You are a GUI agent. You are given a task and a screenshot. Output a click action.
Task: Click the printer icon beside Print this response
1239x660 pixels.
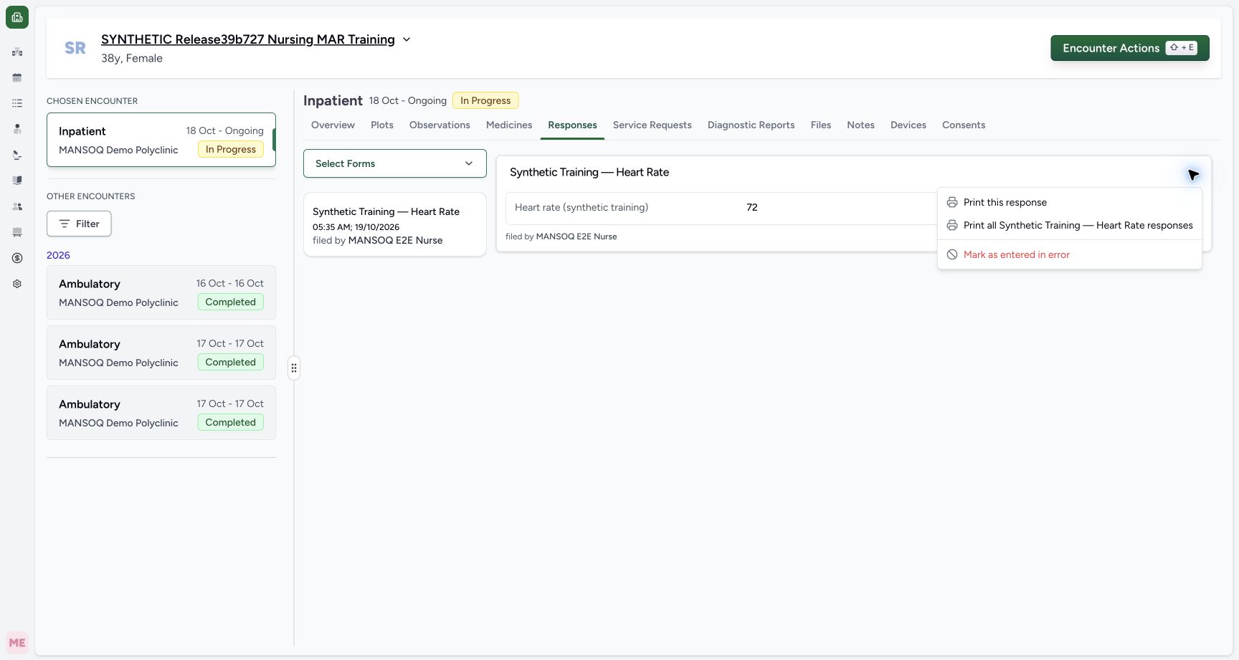952,202
